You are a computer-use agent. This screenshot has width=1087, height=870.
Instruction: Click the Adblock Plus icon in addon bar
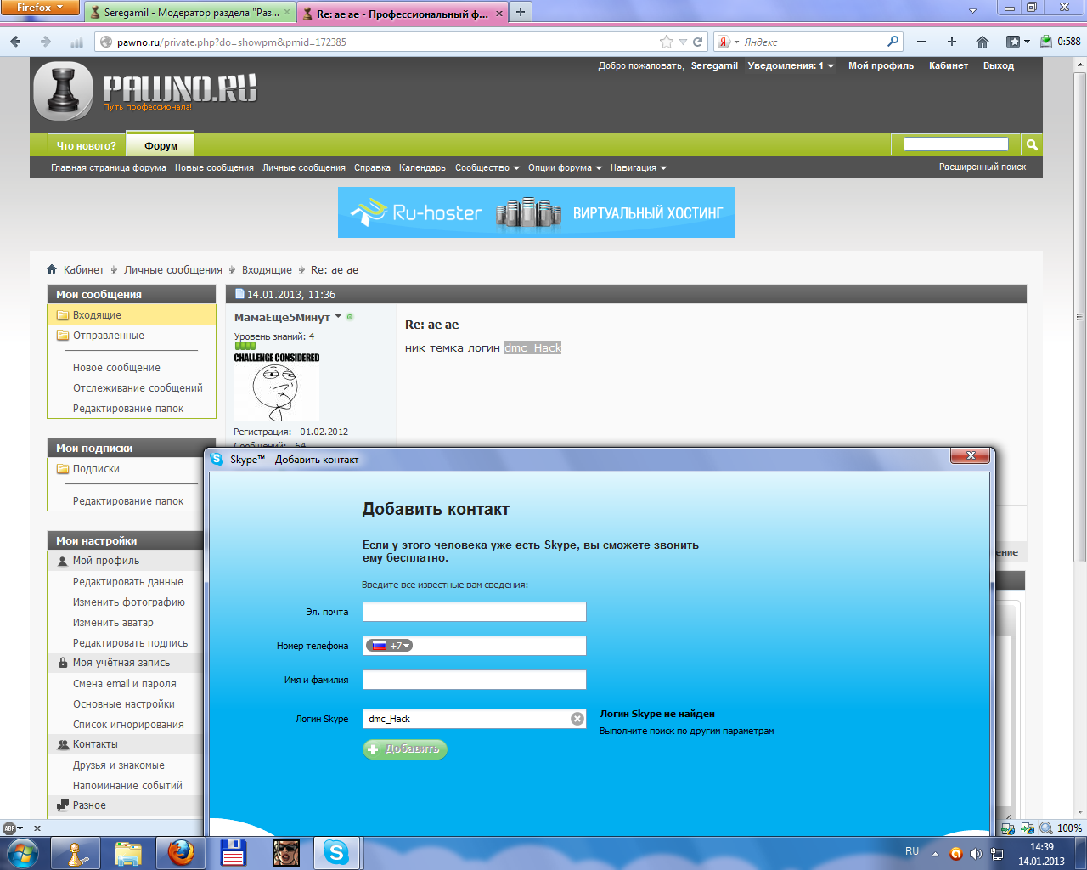(10, 828)
